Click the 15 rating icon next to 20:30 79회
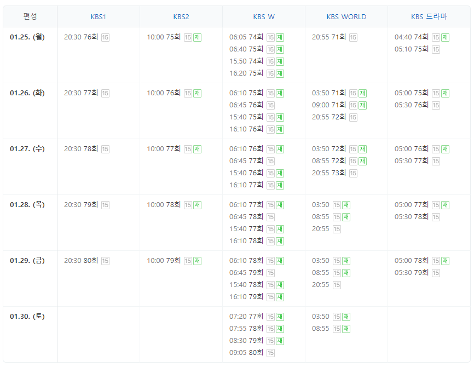Screen dimensions: 474x367 tap(105, 205)
